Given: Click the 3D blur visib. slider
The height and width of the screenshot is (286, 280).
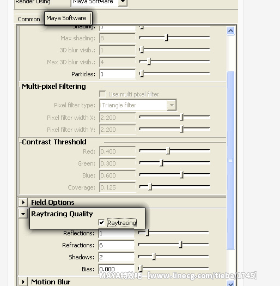Looking at the screenshot, I should tap(174, 50).
